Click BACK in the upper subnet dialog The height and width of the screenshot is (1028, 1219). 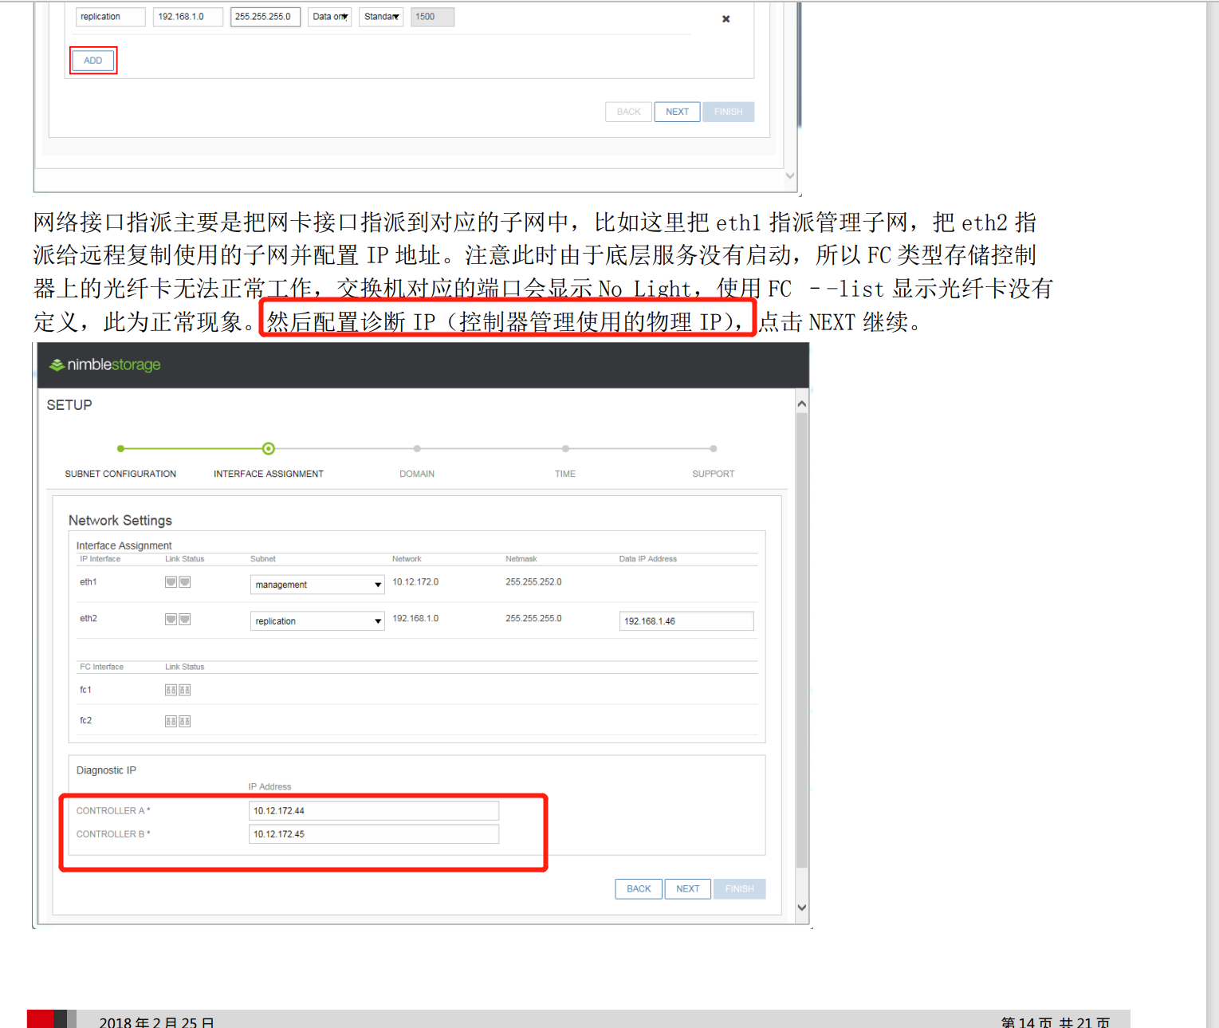(x=629, y=112)
